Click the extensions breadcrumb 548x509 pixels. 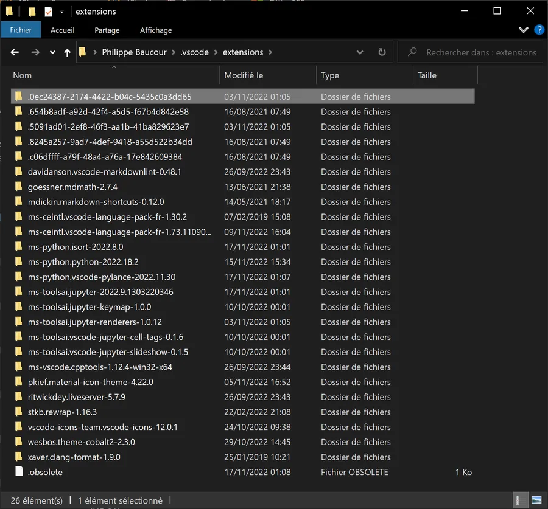coord(243,52)
